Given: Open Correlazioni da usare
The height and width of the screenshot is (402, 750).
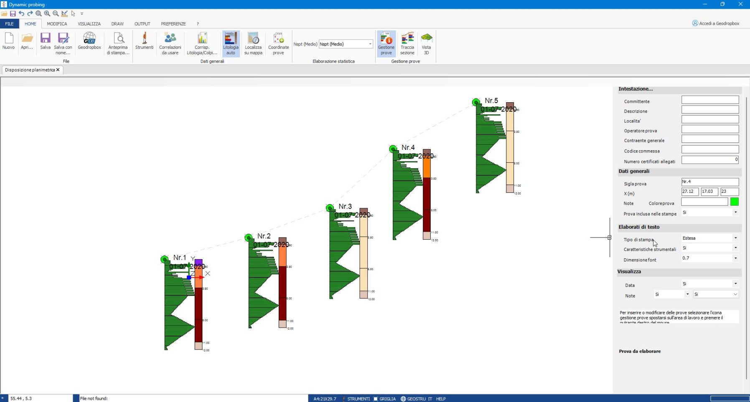Looking at the screenshot, I should (x=170, y=43).
